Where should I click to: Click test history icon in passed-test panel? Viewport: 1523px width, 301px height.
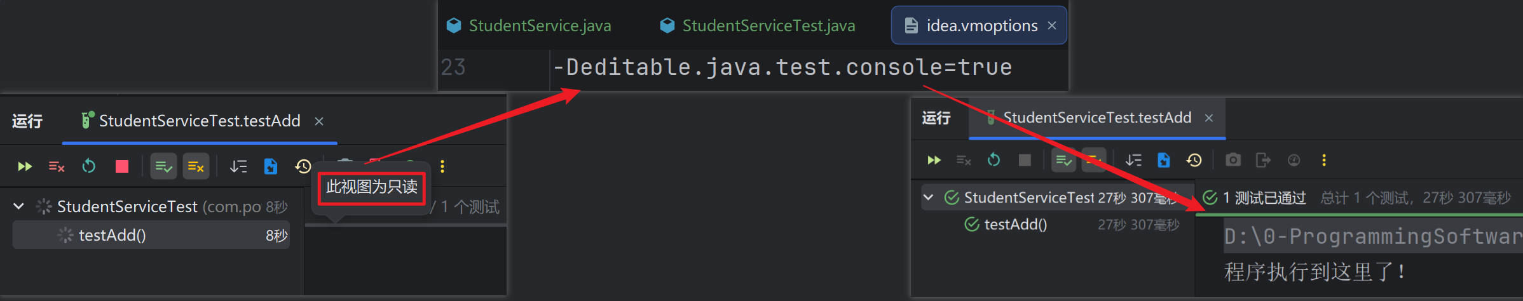pos(1194,161)
